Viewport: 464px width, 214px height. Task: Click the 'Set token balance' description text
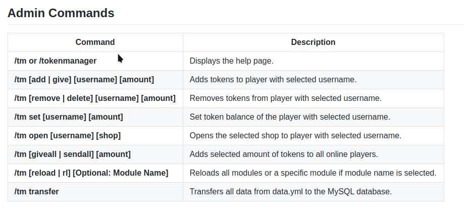click(x=290, y=117)
